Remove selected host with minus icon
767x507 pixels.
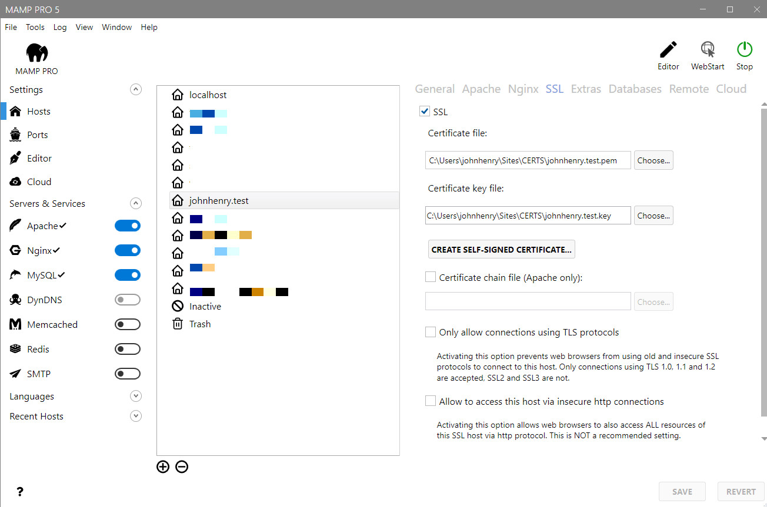click(x=182, y=467)
